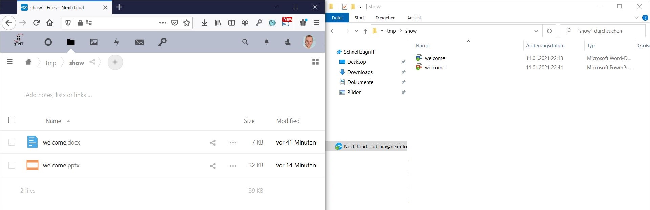The image size is (650, 210).
Task: Select Nextcloud entry in Explorer sidebar
Action: click(x=371, y=147)
